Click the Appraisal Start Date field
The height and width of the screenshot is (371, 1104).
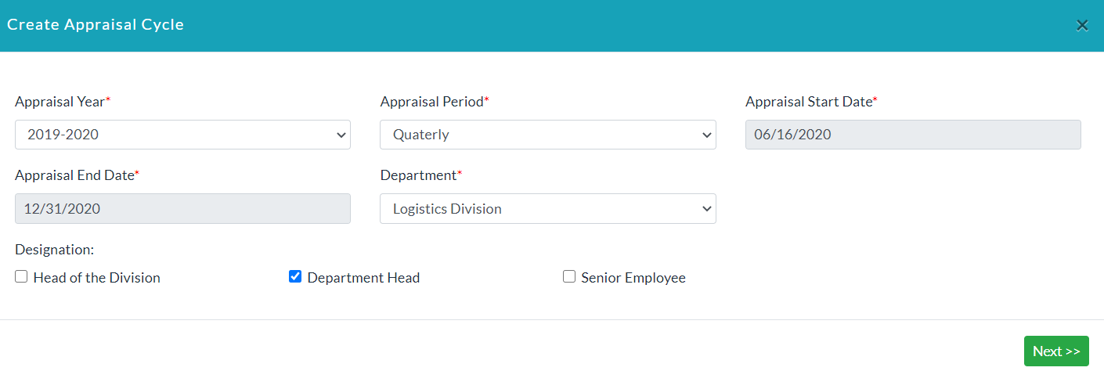[913, 135]
